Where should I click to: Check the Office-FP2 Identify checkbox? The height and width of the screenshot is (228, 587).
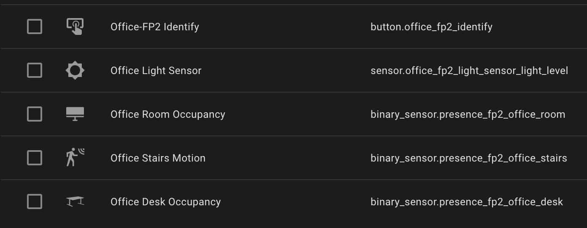coord(35,27)
